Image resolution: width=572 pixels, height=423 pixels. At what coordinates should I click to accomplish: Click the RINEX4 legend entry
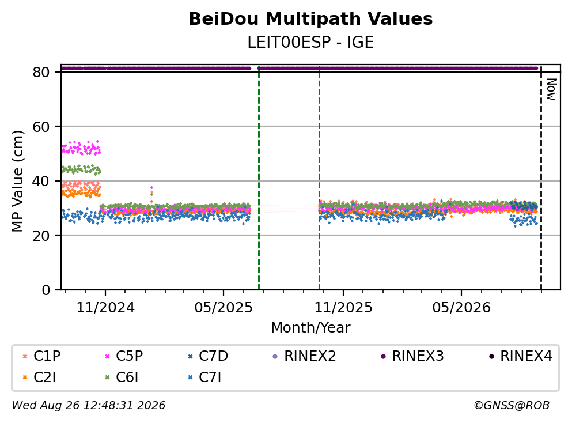[x=521, y=356]
